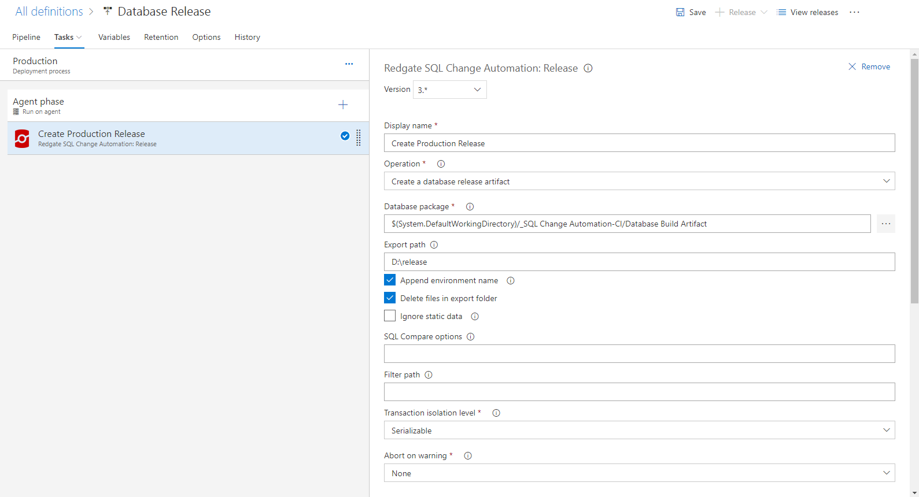Show info for Database package field

click(470, 207)
